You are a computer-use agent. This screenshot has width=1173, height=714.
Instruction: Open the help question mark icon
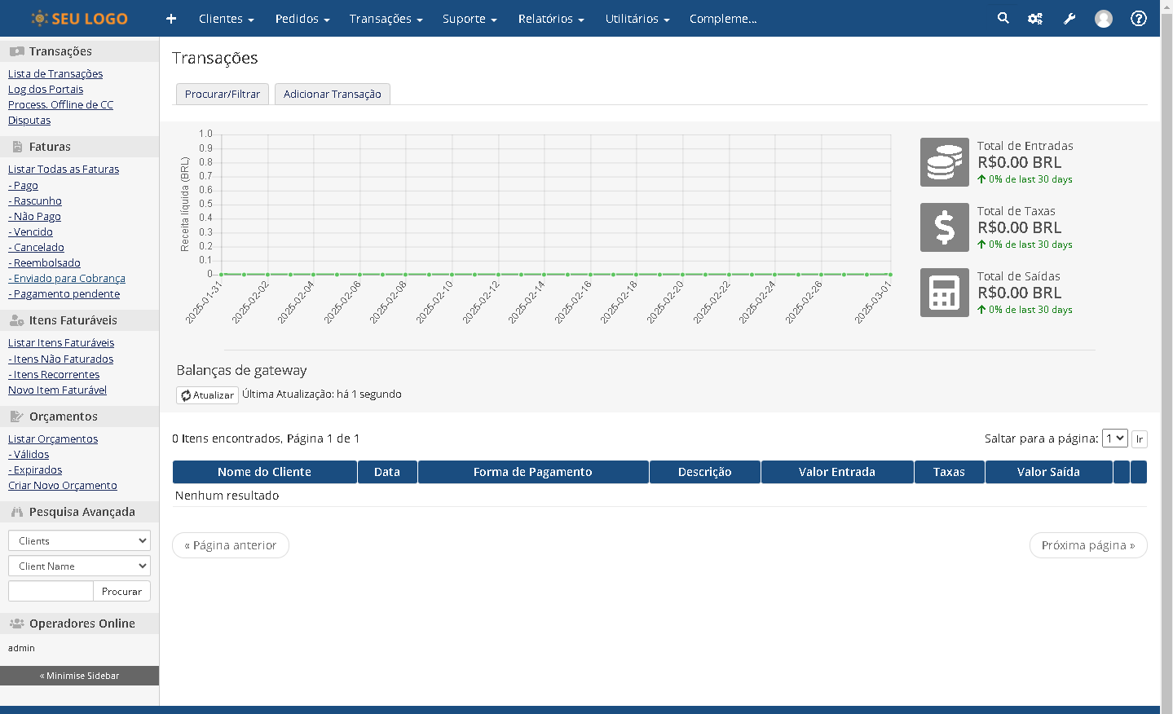(1139, 19)
